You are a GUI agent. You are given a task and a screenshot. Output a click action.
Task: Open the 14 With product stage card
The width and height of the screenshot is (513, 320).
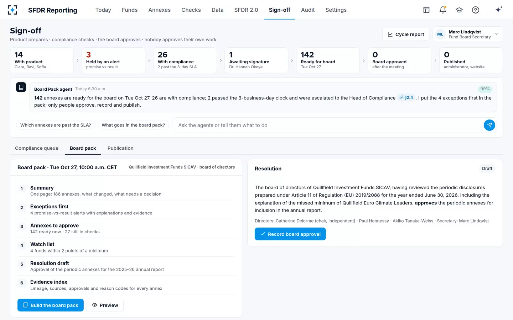42,60
